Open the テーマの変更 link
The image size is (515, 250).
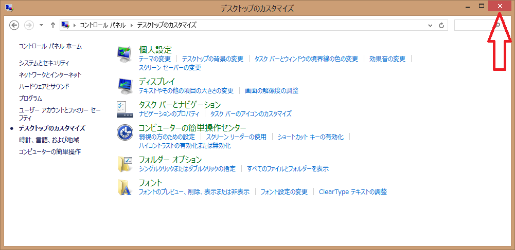coord(154,59)
